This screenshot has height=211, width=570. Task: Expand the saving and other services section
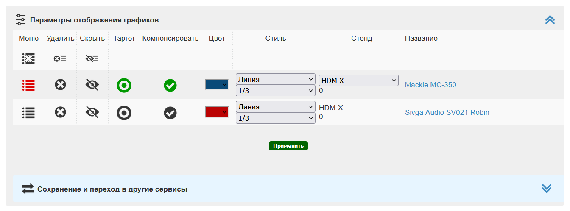(546, 189)
